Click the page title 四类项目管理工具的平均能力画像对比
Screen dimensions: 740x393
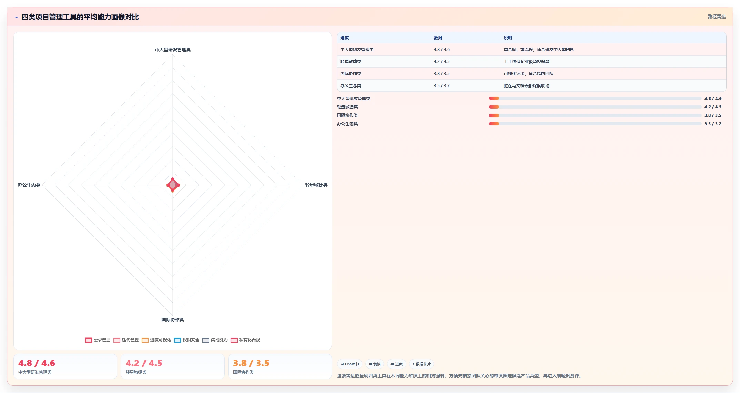point(80,17)
